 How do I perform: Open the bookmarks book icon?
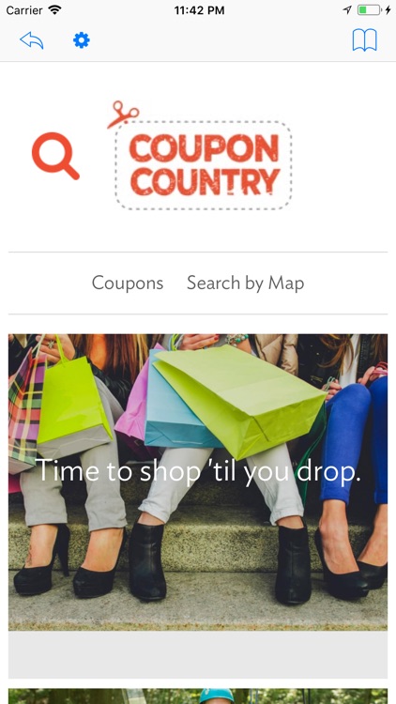click(x=364, y=40)
